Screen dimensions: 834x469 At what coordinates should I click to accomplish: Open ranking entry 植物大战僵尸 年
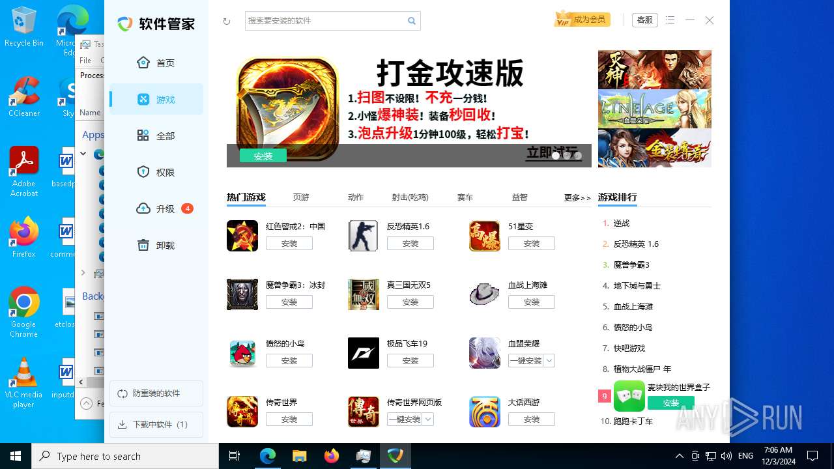pos(642,369)
